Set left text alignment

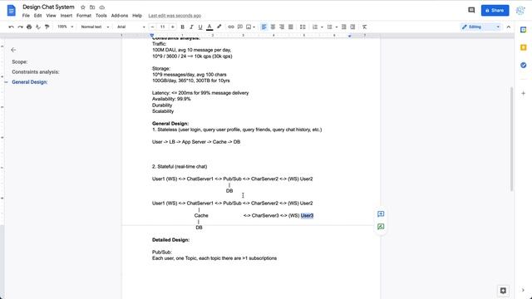[x=264, y=27]
